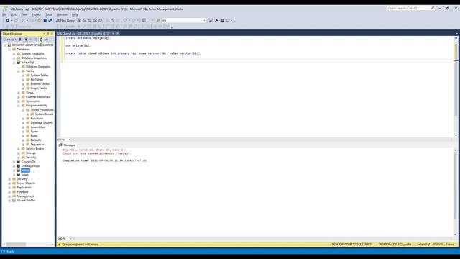The width and height of the screenshot is (460, 259).
Task: Expand the Views folder node
Action: coord(19,93)
